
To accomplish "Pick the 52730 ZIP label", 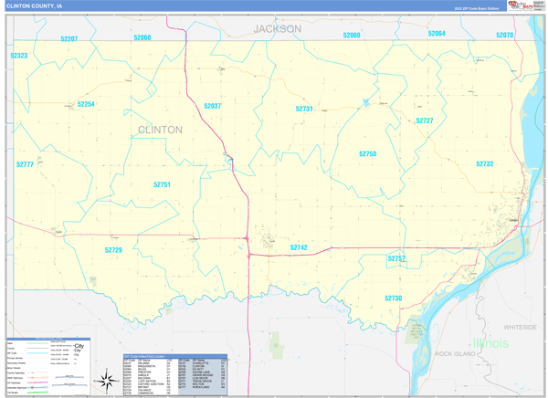I will 393,298.
